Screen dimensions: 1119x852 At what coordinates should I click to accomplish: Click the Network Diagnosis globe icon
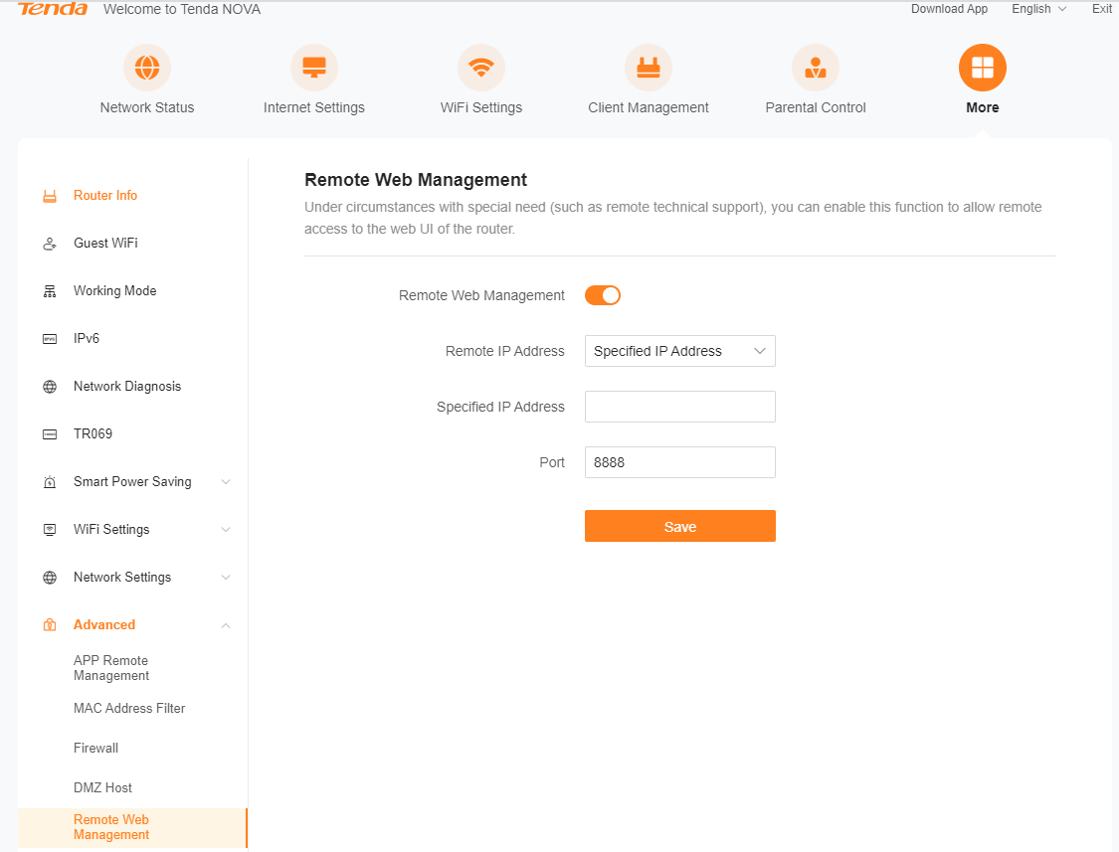[x=50, y=387]
